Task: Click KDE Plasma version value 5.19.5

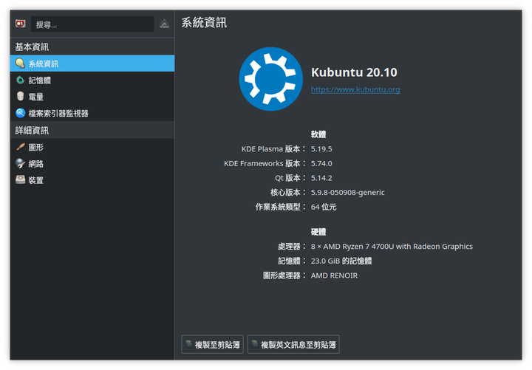Action: pos(321,149)
